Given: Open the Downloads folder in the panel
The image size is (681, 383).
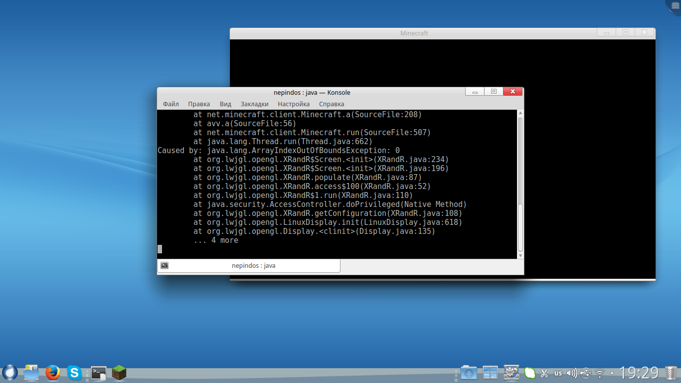Looking at the screenshot, I should click(x=468, y=373).
